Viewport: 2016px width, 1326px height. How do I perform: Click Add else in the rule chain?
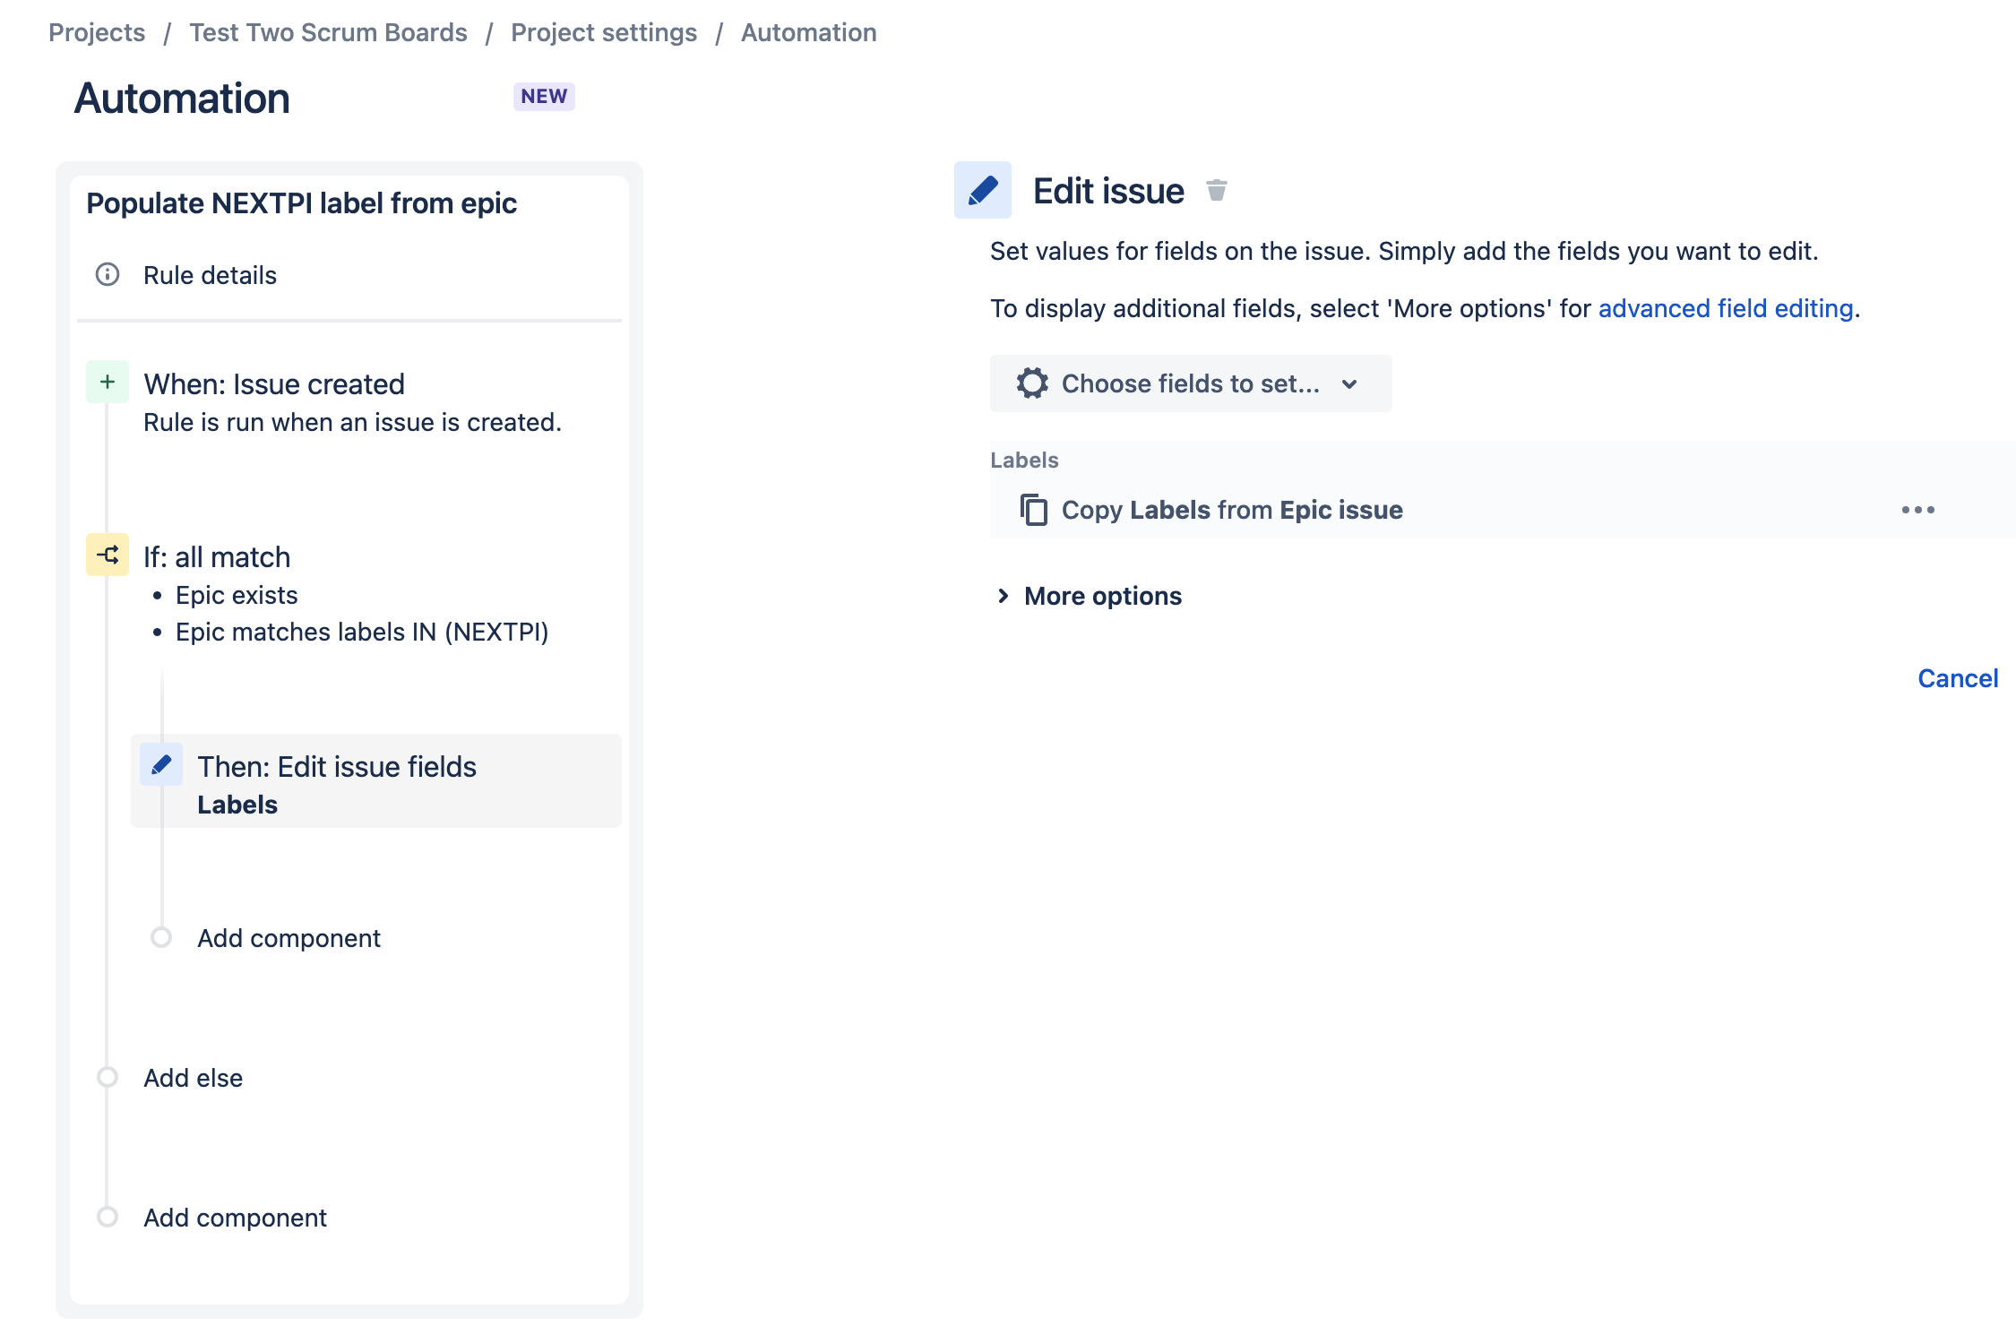(193, 1078)
